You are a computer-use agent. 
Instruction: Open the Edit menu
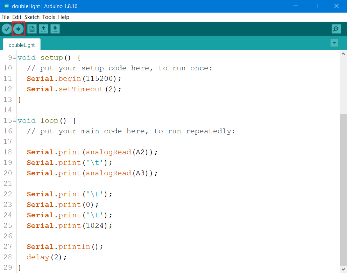tap(17, 17)
